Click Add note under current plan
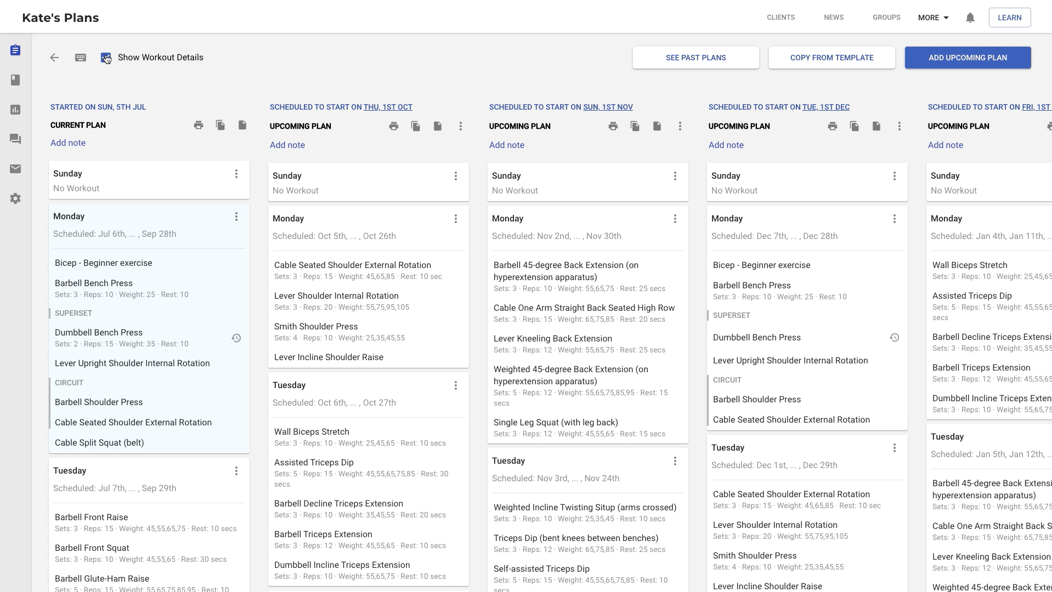The image size is (1052, 592). 68,143
